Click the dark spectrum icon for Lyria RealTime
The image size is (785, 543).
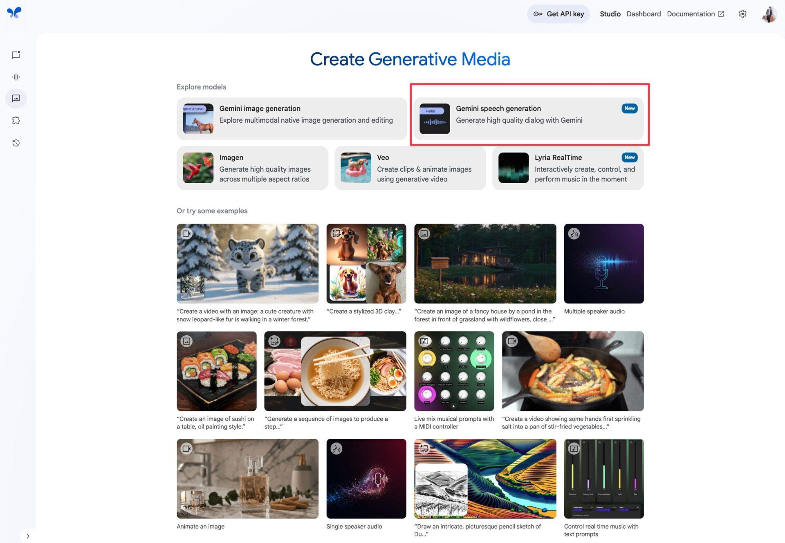[x=514, y=168]
